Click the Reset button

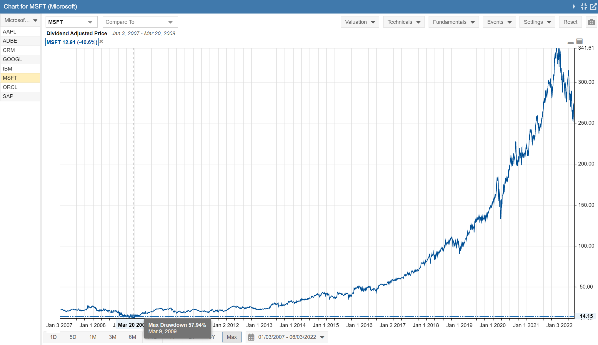(570, 22)
